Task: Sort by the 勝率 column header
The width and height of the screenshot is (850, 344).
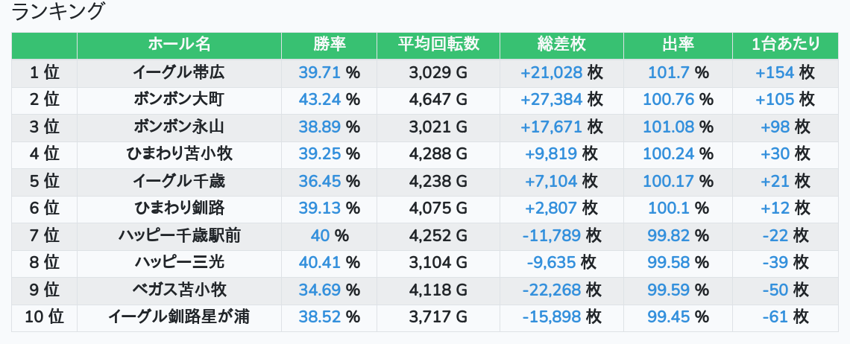Action: click(329, 45)
